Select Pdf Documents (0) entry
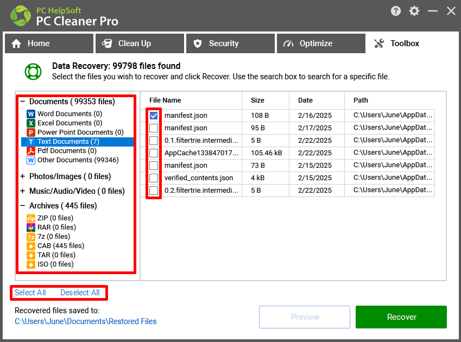The image size is (461, 342). tap(67, 151)
